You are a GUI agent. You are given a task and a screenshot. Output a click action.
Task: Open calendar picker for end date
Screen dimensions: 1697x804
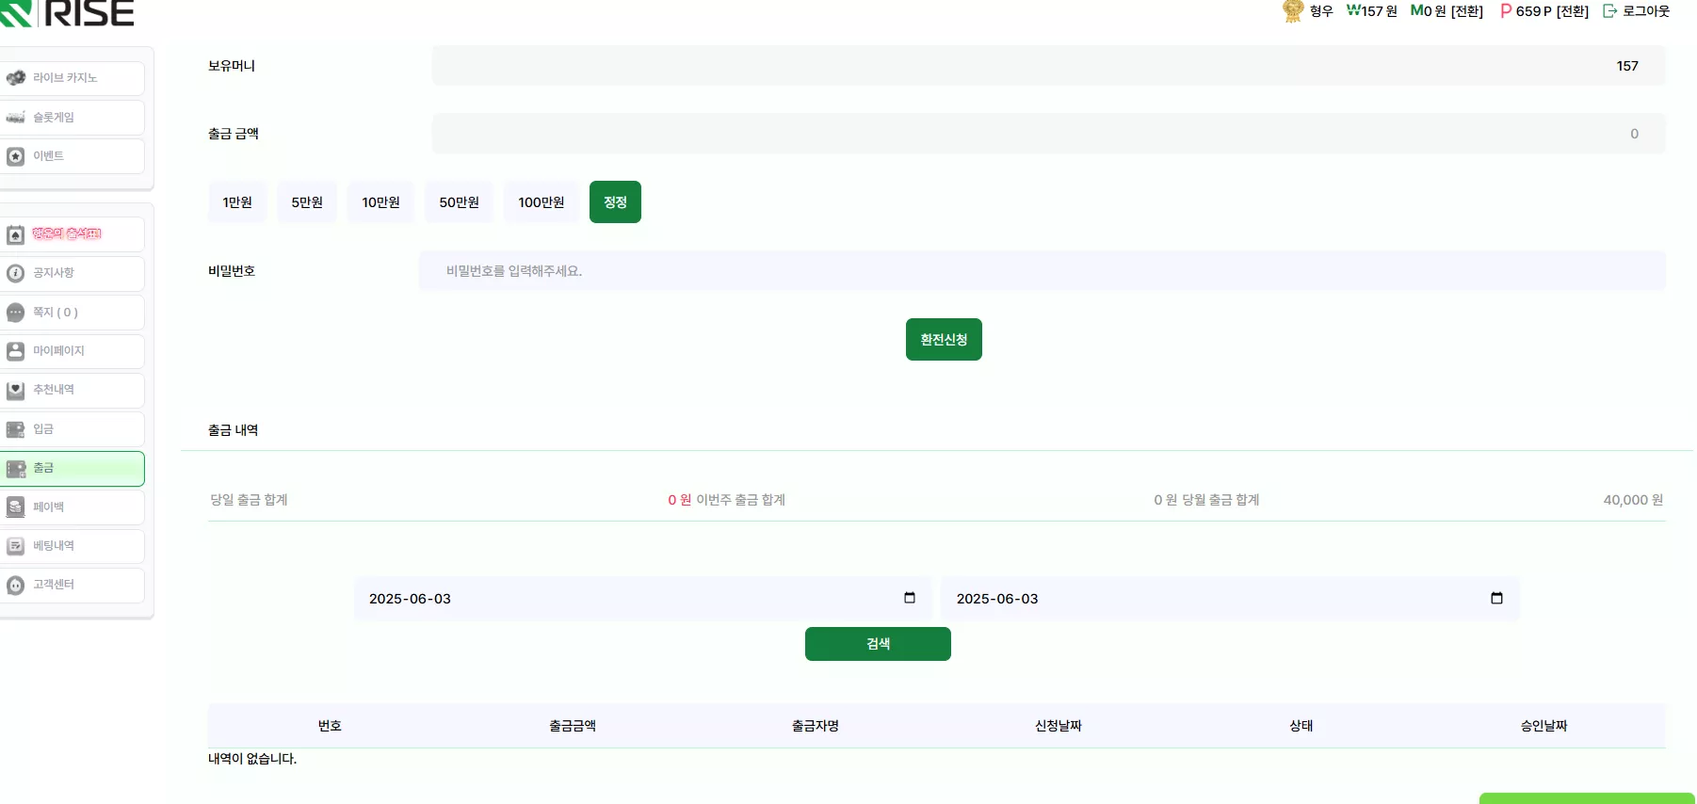pyautogui.click(x=1496, y=598)
